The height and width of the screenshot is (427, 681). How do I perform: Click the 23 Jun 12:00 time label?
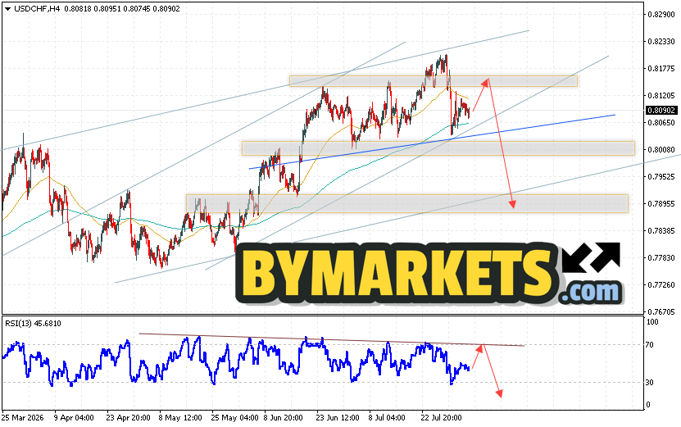click(x=338, y=418)
